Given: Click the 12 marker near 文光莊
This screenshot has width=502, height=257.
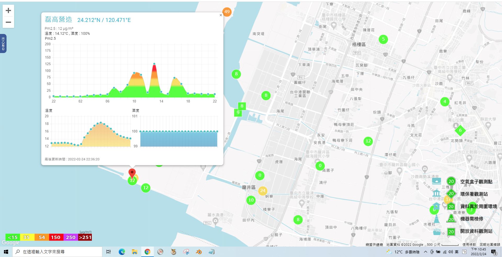Looking at the screenshot, I should coord(368,141).
